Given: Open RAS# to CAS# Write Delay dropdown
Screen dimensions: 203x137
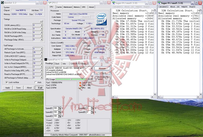Looking at the screenshot, I should click(41, 32).
